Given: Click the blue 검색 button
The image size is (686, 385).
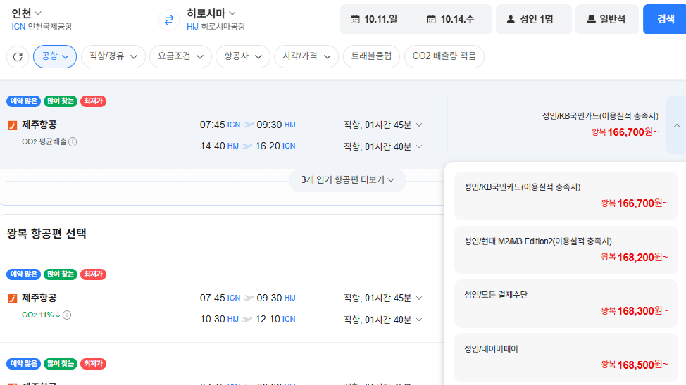Looking at the screenshot, I should (x=665, y=19).
